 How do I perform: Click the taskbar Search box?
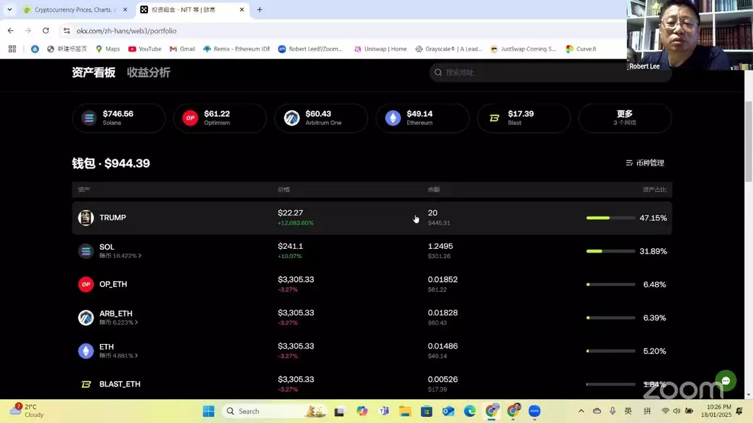point(275,411)
